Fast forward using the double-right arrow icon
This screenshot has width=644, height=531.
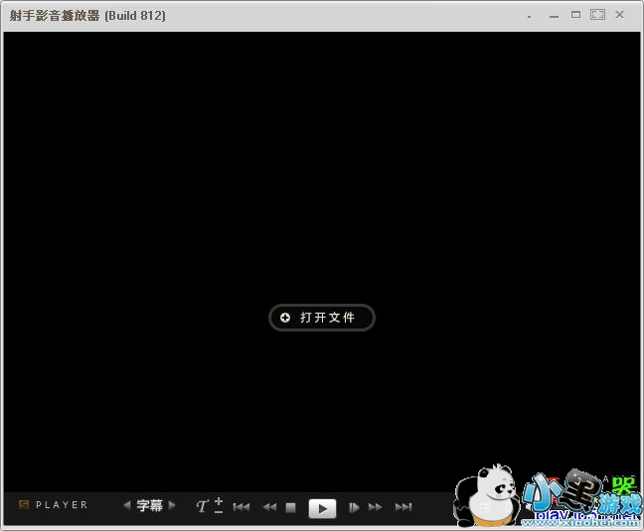click(x=375, y=507)
